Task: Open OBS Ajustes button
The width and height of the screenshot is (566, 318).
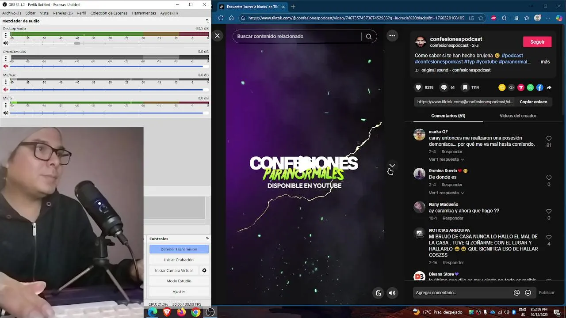Action: 179,291
